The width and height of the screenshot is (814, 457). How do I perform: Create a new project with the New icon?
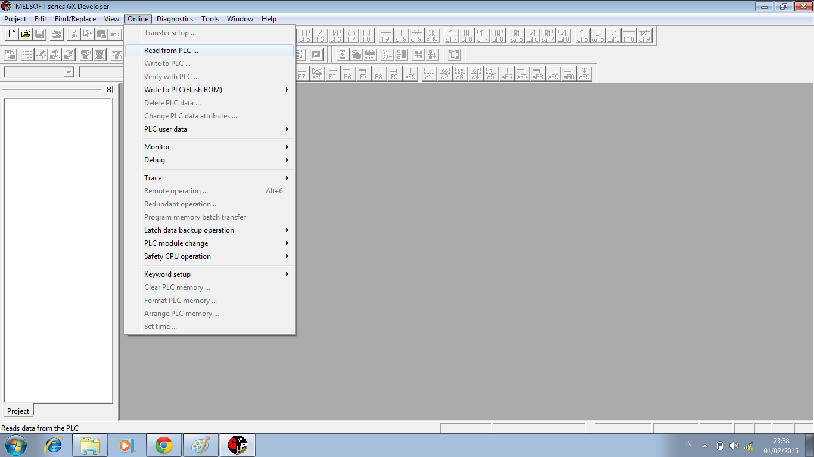(x=12, y=35)
